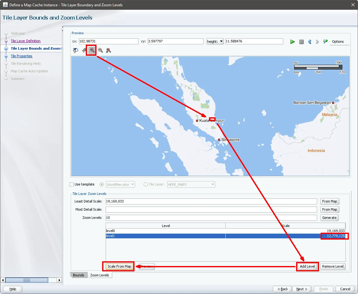
Task: Expand the WorldMercator template dropdown
Action: click(x=132, y=185)
